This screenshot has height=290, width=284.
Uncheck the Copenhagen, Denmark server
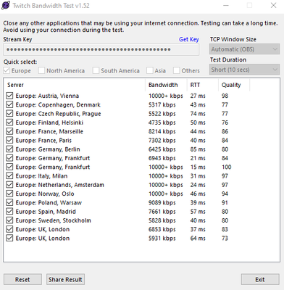[9, 104]
